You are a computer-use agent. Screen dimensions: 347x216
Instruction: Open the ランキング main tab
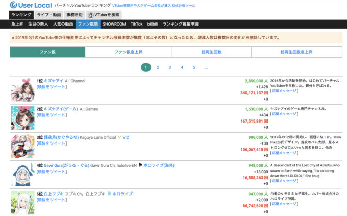coord(21,15)
